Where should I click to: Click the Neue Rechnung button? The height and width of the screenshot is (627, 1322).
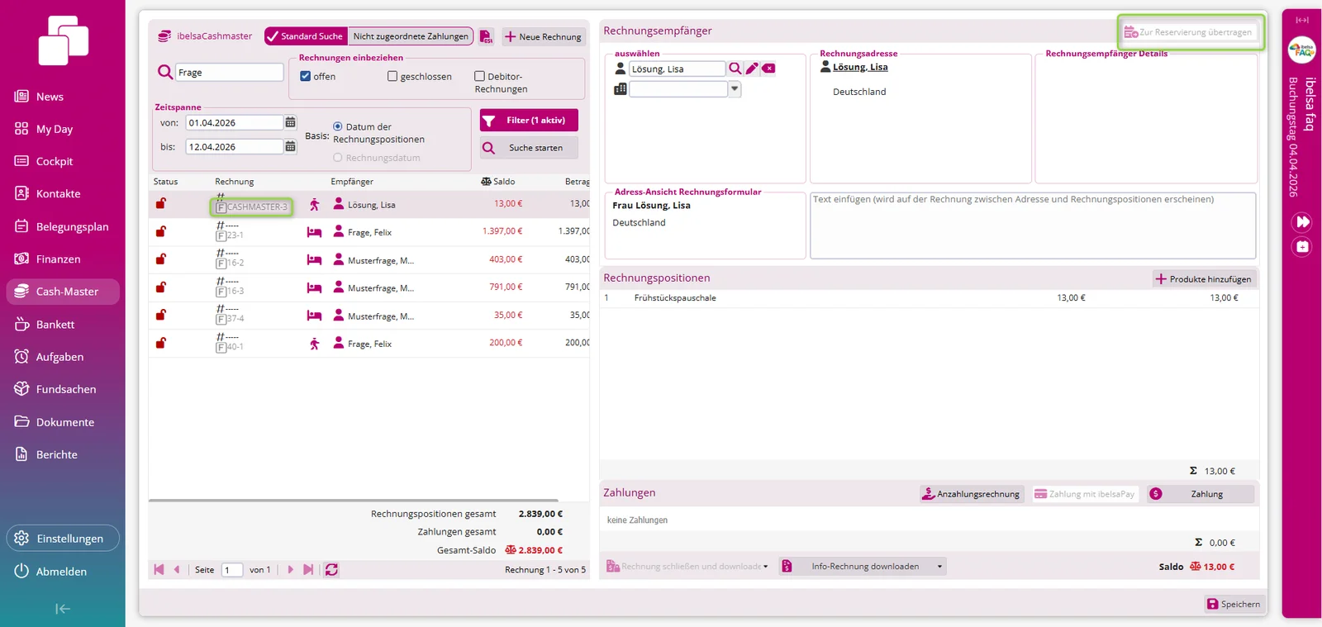click(x=543, y=36)
